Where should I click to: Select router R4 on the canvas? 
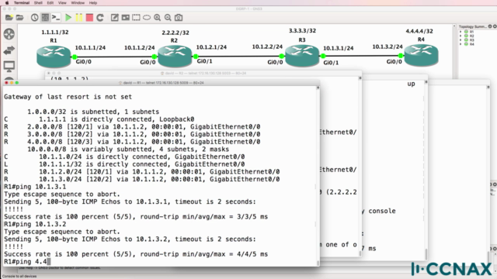pyautogui.click(x=421, y=55)
